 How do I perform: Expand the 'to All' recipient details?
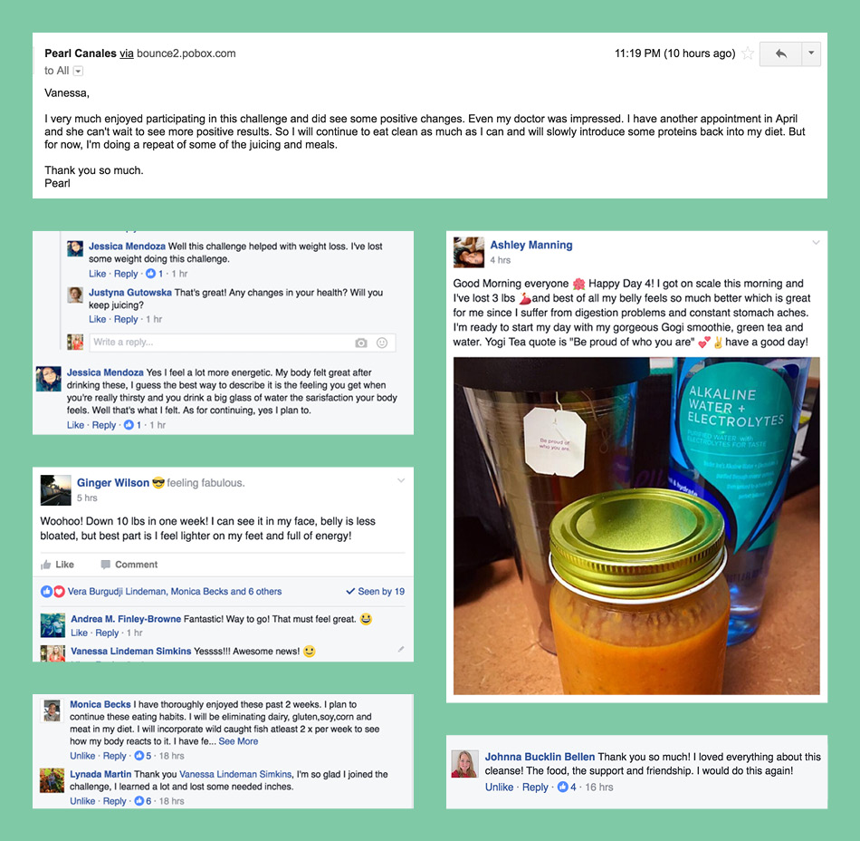pyautogui.click(x=78, y=71)
